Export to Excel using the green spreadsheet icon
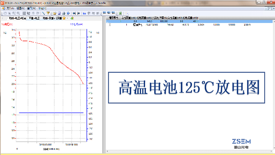 [120, 13]
